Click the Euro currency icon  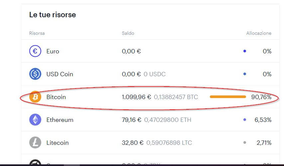(35, 51)
